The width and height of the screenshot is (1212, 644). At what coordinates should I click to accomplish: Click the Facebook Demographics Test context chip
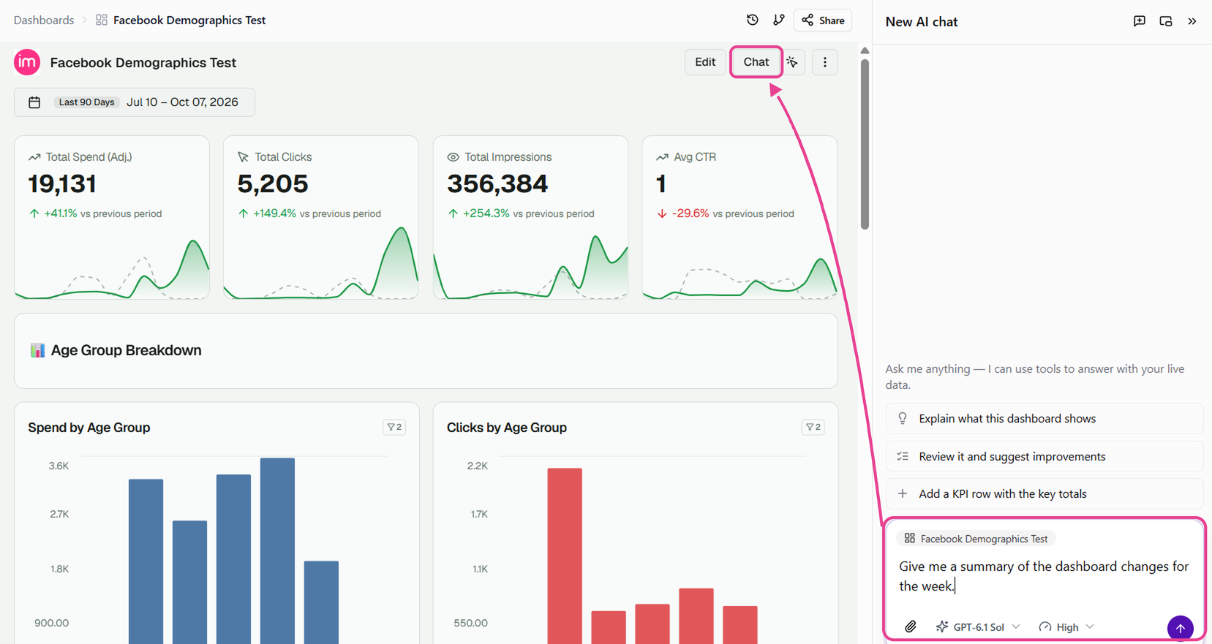[x=976, y=539]
